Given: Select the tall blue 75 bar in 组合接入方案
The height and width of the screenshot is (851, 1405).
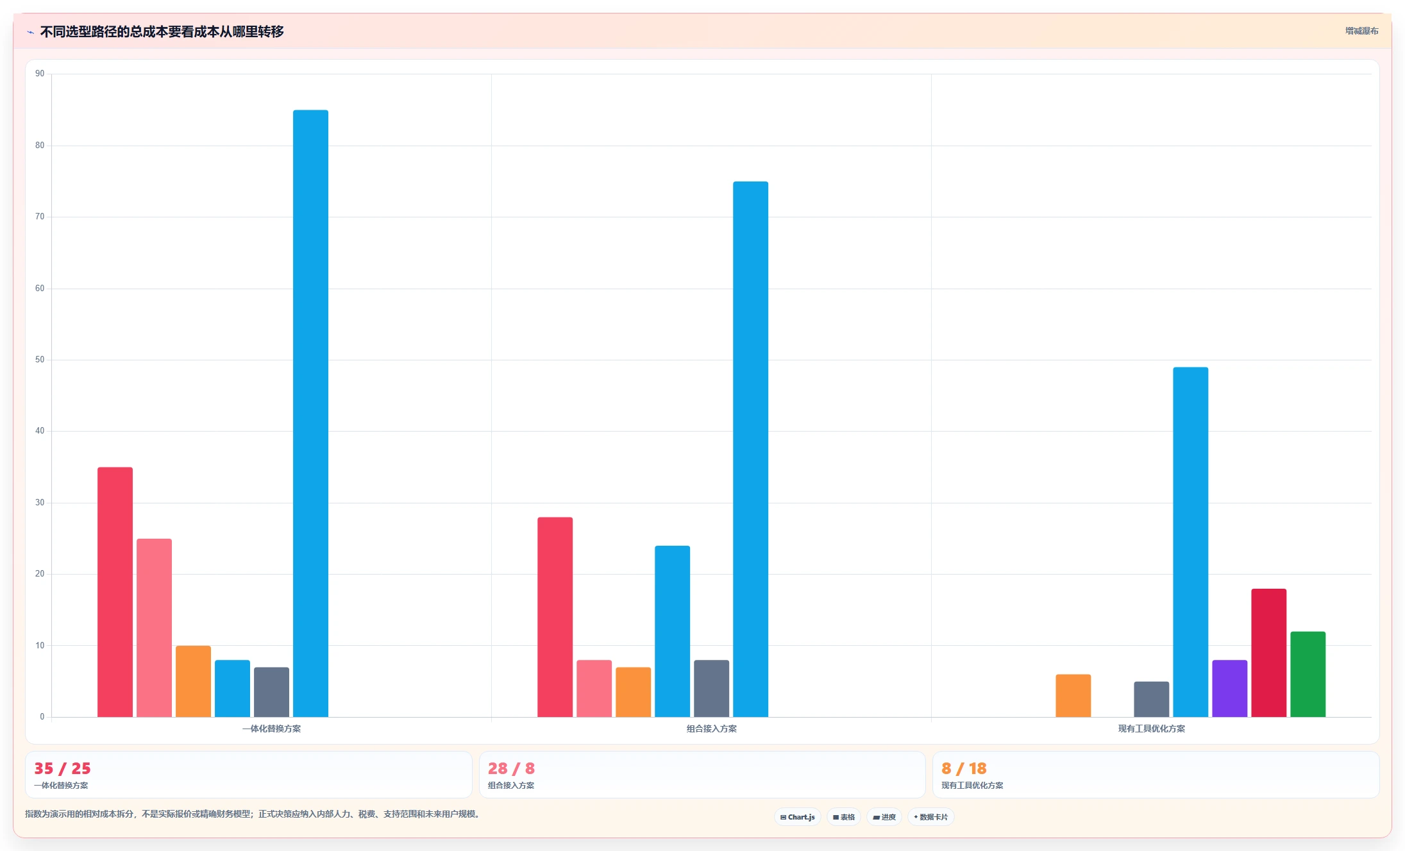Looking at the screenshot, I should (x=750, y=449).
